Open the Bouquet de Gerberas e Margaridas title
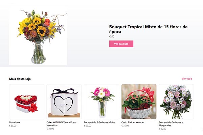 pos(171,124)
